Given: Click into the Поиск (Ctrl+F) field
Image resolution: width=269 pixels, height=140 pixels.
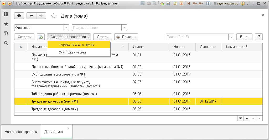Looking at the screenshot, I should coord(197,37).
